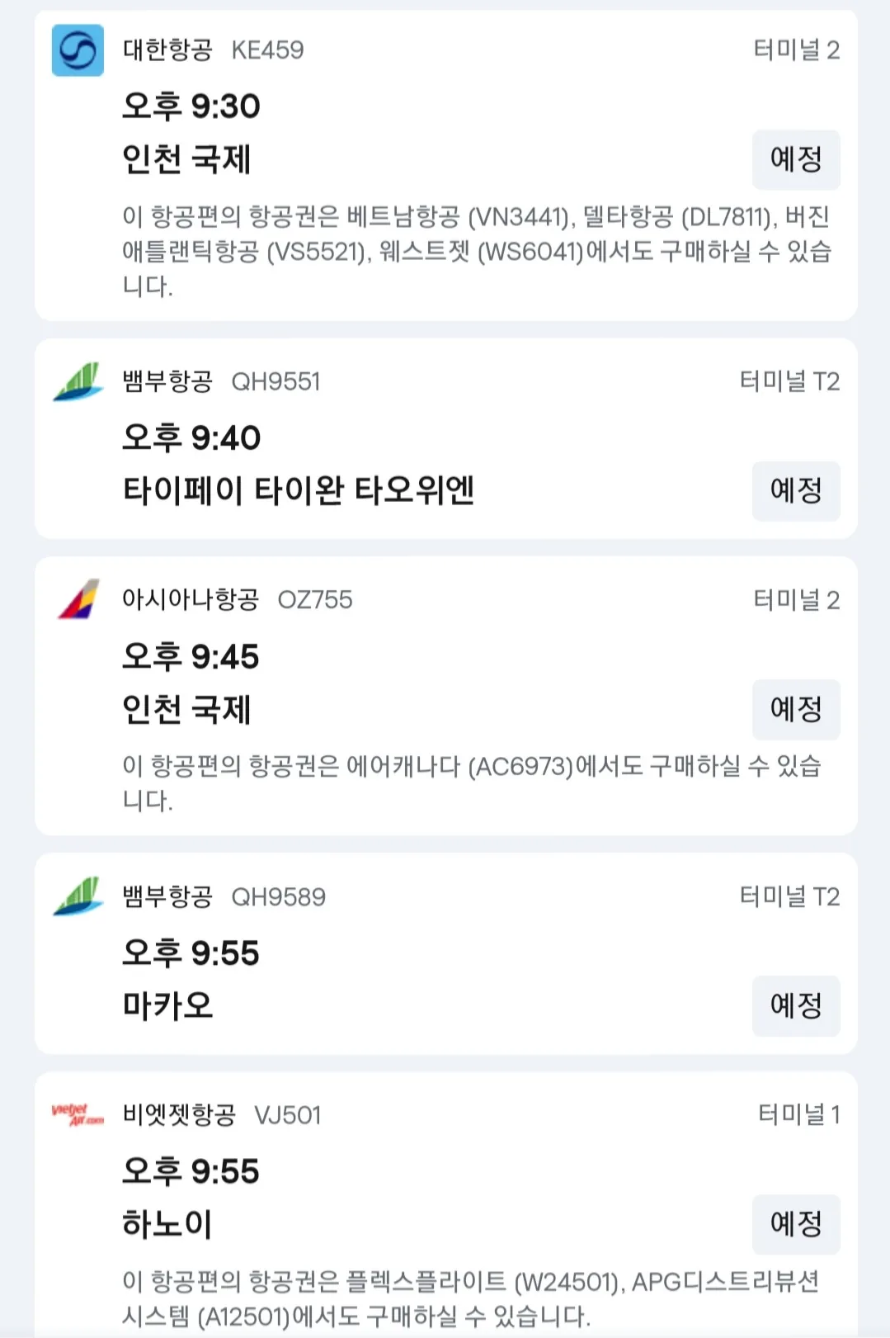
Task: Tap the Vietjet Air logo icon
Action: click(78, 1114)
